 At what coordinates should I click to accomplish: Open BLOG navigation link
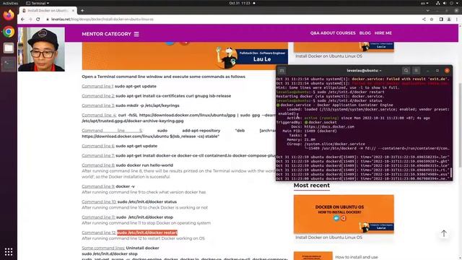[365, 33]
